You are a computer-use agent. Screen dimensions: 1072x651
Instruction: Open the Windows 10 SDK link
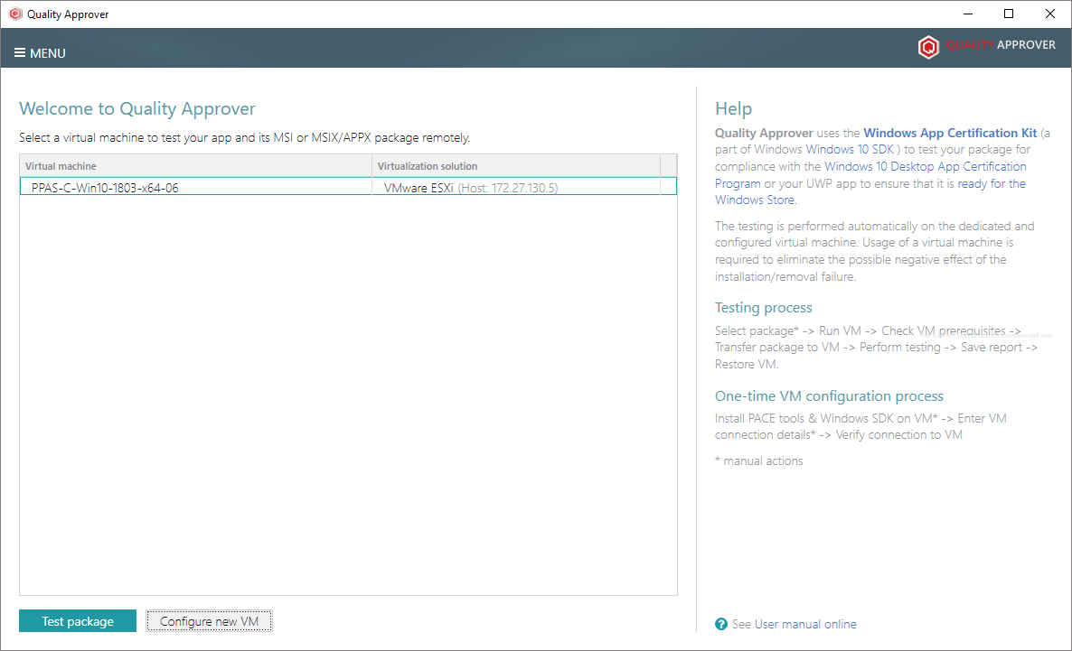click(x=850, y=149)
